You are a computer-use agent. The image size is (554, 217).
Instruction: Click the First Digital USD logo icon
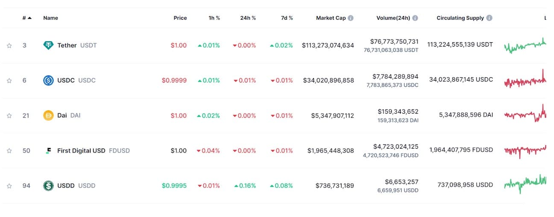tap(48, 151)
